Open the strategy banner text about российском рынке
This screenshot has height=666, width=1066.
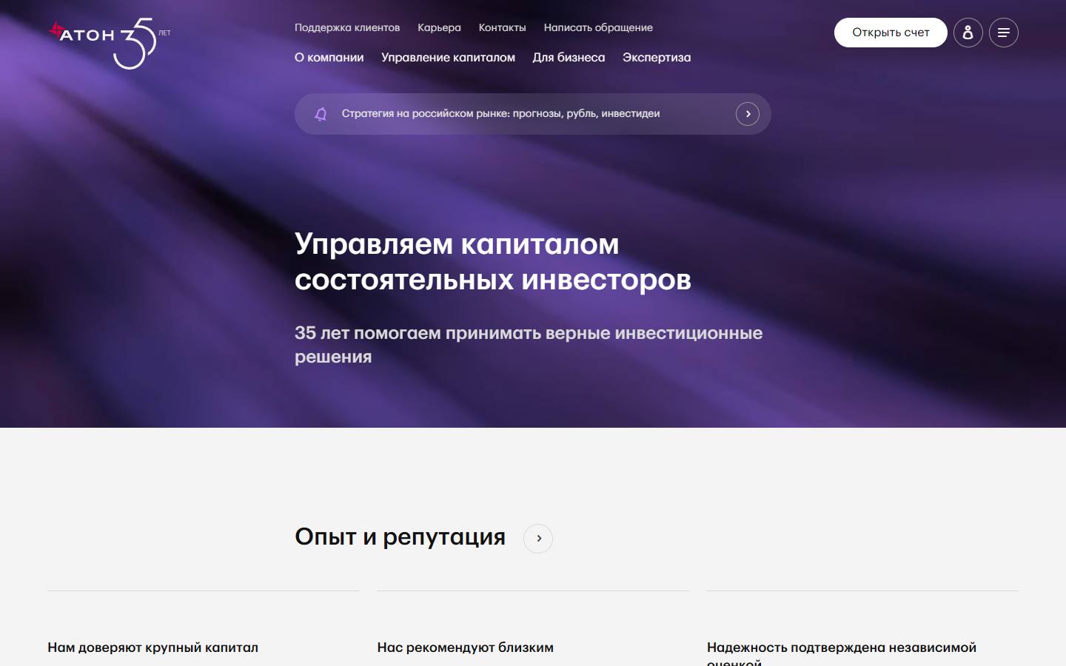tap(500, 113)
